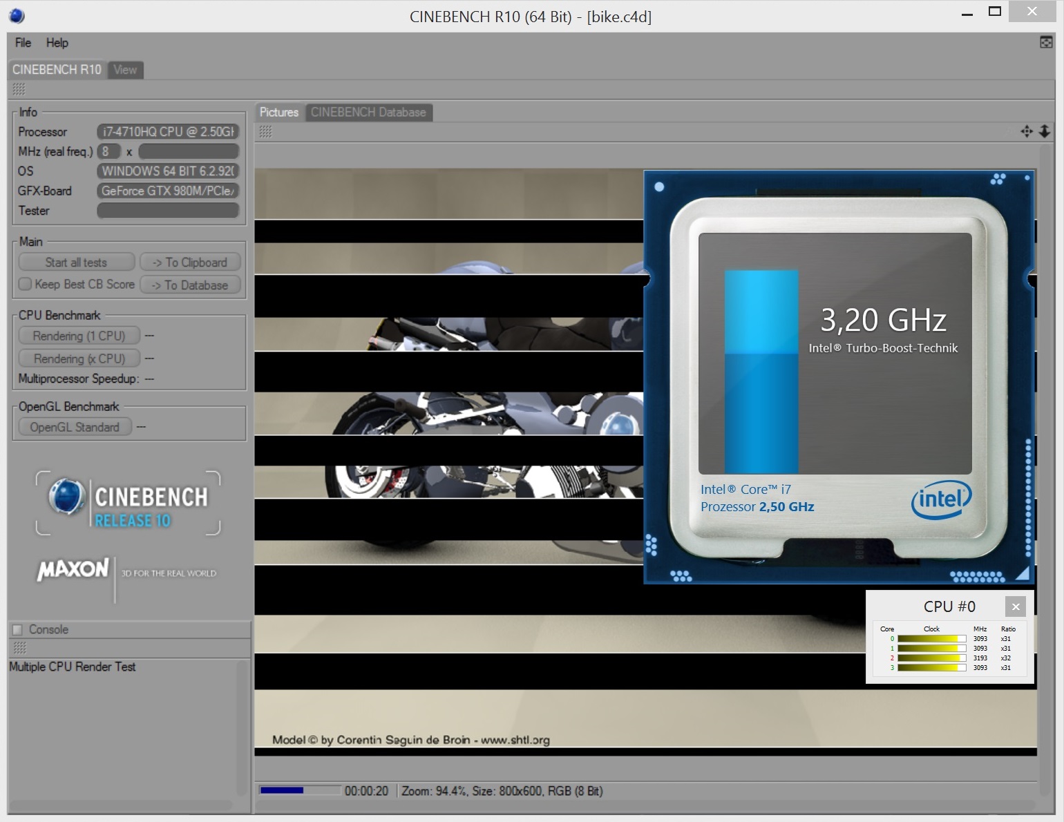This screenshot has height=822, width=1064.
Task: Switch to the View tab
Action: tap(125, 70)
